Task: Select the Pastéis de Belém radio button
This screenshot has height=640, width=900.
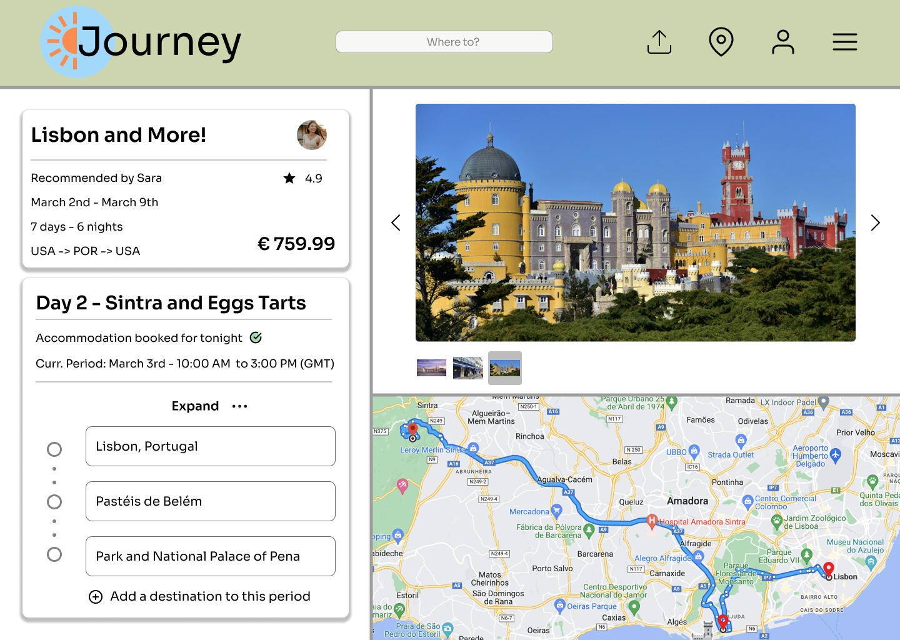Action: (x=54, y=502)
